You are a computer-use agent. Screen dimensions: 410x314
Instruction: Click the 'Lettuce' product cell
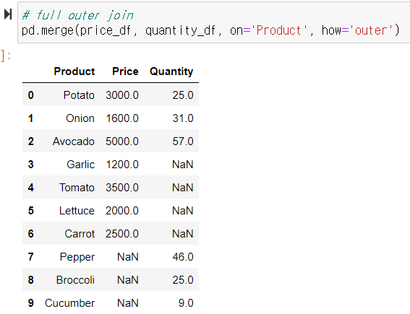(77, 211)
